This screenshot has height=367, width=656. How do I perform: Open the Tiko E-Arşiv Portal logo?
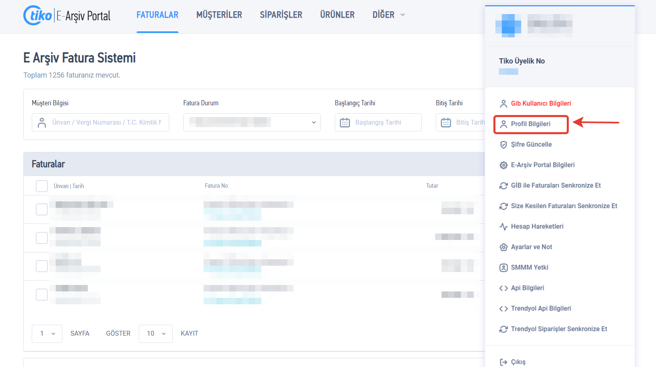coord(67,16)
